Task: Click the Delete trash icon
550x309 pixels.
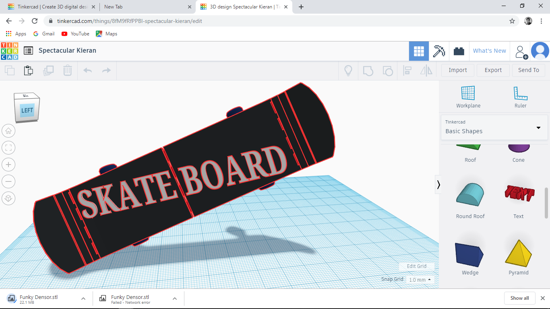Action: coord(68,71)
